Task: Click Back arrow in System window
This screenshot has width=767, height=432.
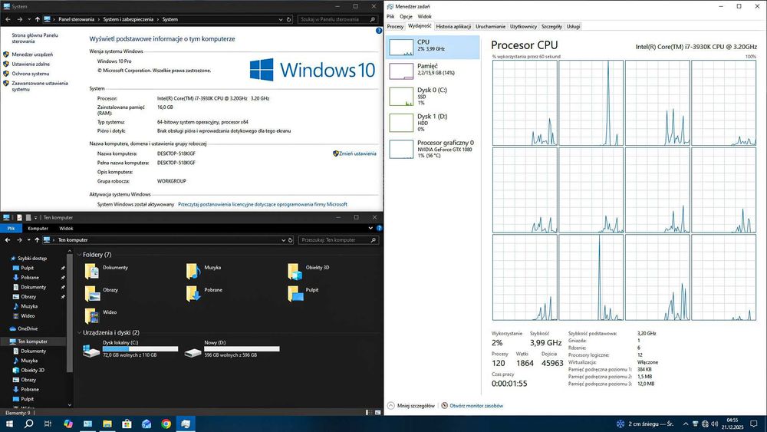Action: [8, 19]
